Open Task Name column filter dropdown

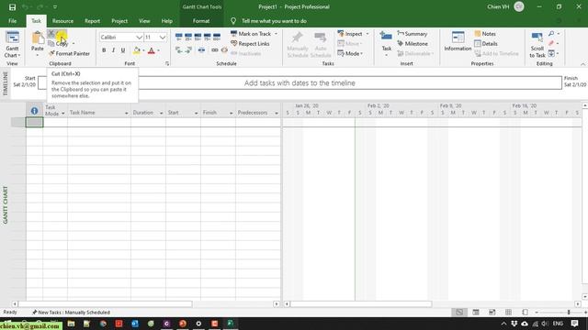click(x=127, y=113)
